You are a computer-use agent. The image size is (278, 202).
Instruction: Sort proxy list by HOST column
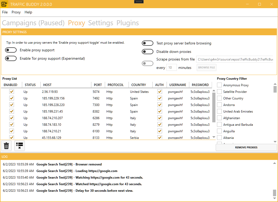tap(66, 85)
